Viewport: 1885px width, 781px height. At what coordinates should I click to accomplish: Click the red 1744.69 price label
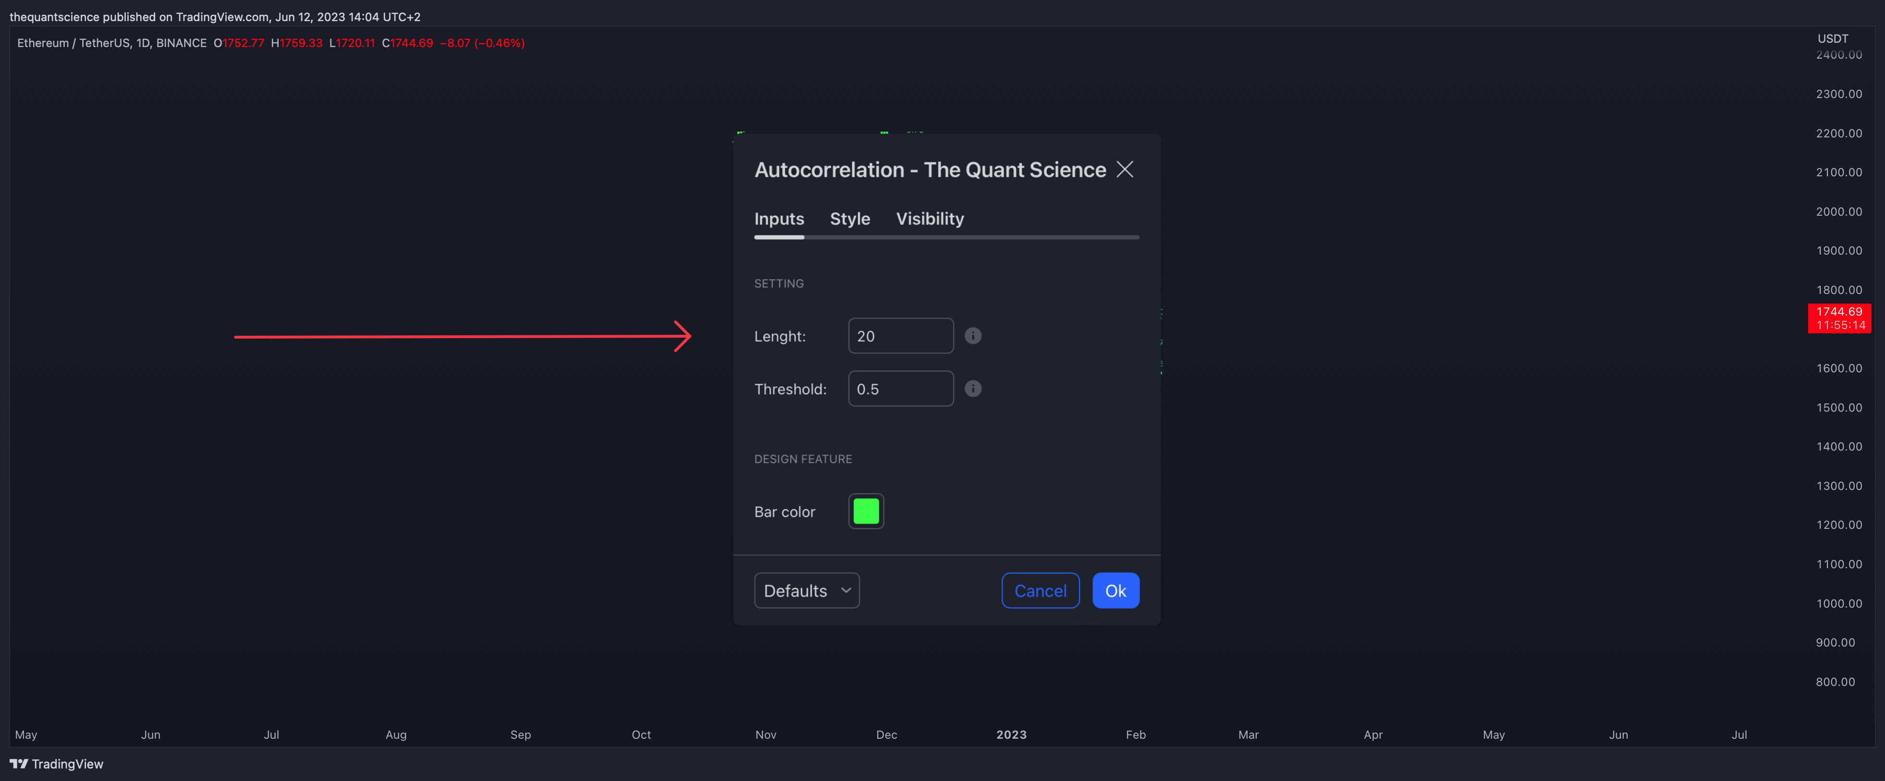pyautogui.click(x=1839, y=317)
